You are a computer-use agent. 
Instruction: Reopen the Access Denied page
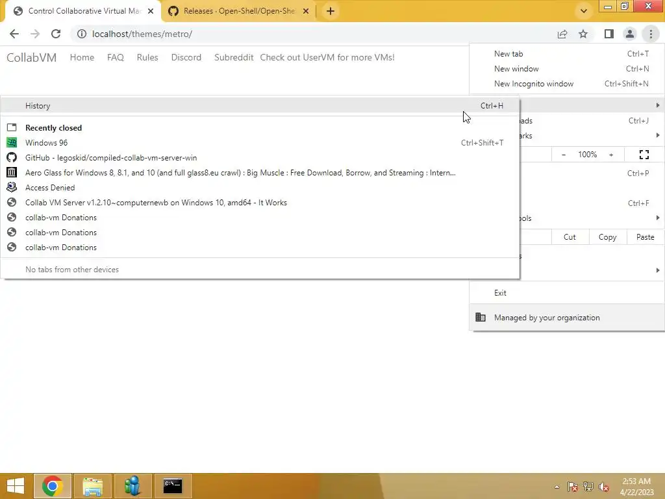(x=260, y=188)
